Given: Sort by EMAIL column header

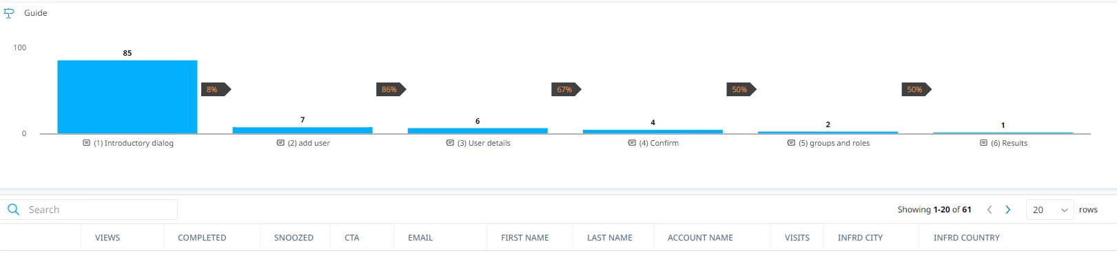Looking at the screenshot, I should 420,238.
